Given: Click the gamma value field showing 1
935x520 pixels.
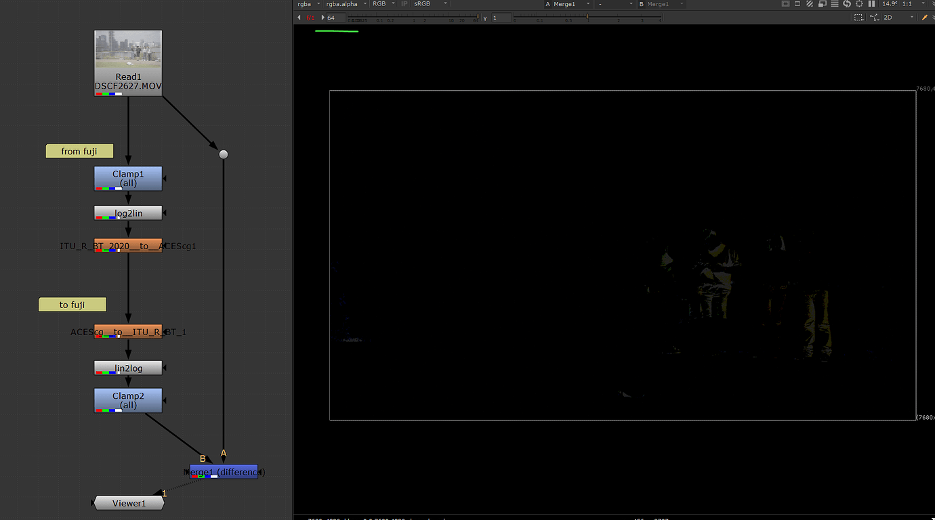Looking at the screenshot, I should [x=501, y=18].
